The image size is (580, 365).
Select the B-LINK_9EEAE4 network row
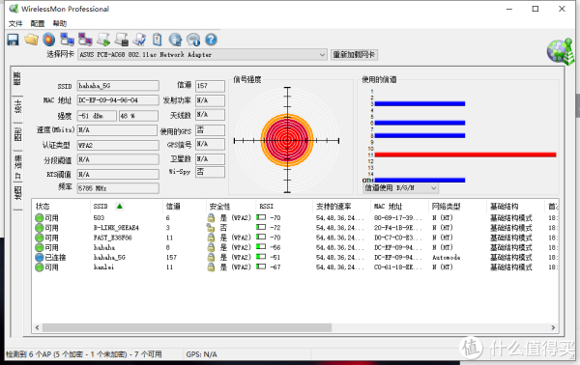tap(295, 228)
